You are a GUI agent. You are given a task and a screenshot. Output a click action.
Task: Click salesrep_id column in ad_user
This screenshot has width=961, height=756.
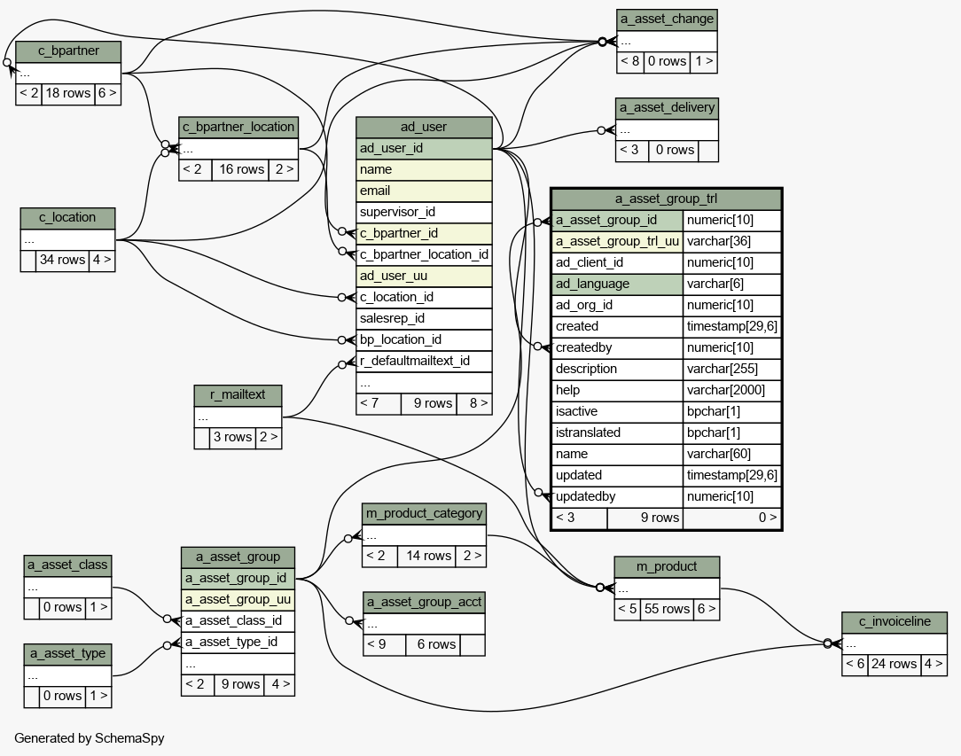pos(424,318)
